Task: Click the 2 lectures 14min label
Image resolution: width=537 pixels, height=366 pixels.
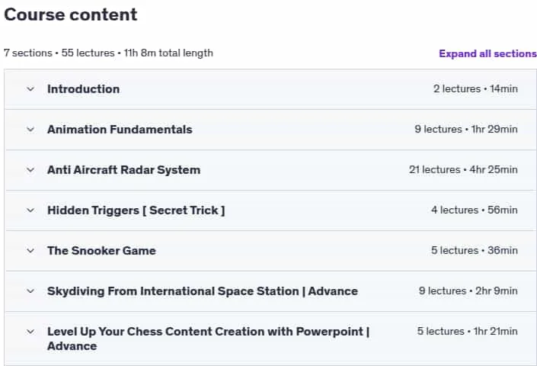Action: [x=475, y=88]
